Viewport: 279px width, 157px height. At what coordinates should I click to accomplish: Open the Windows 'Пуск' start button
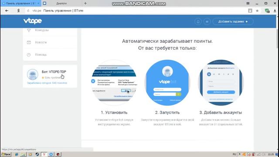coord(6,154)
